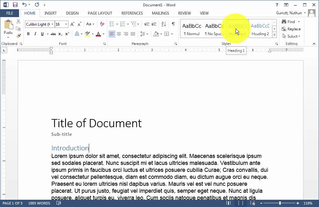Toggle align left paragraph button
319x207 pixels.
pyautogui.click(x=112, y=34)
